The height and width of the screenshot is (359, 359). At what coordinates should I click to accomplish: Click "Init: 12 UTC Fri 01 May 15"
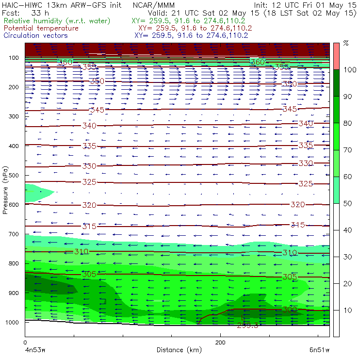tap(305, 5)
